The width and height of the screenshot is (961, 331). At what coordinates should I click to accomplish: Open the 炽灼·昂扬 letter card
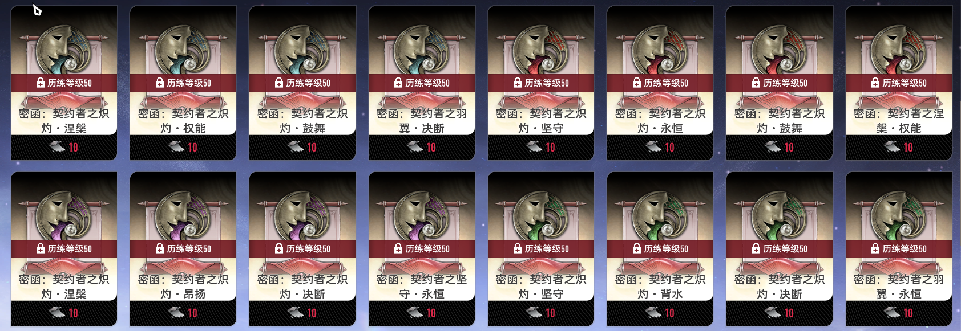pos(183,249)
